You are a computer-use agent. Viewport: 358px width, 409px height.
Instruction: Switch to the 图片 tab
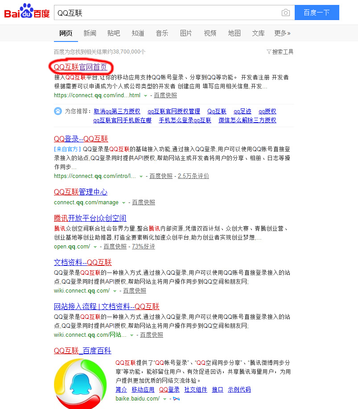pyautogui.click(x=185, y=33)
